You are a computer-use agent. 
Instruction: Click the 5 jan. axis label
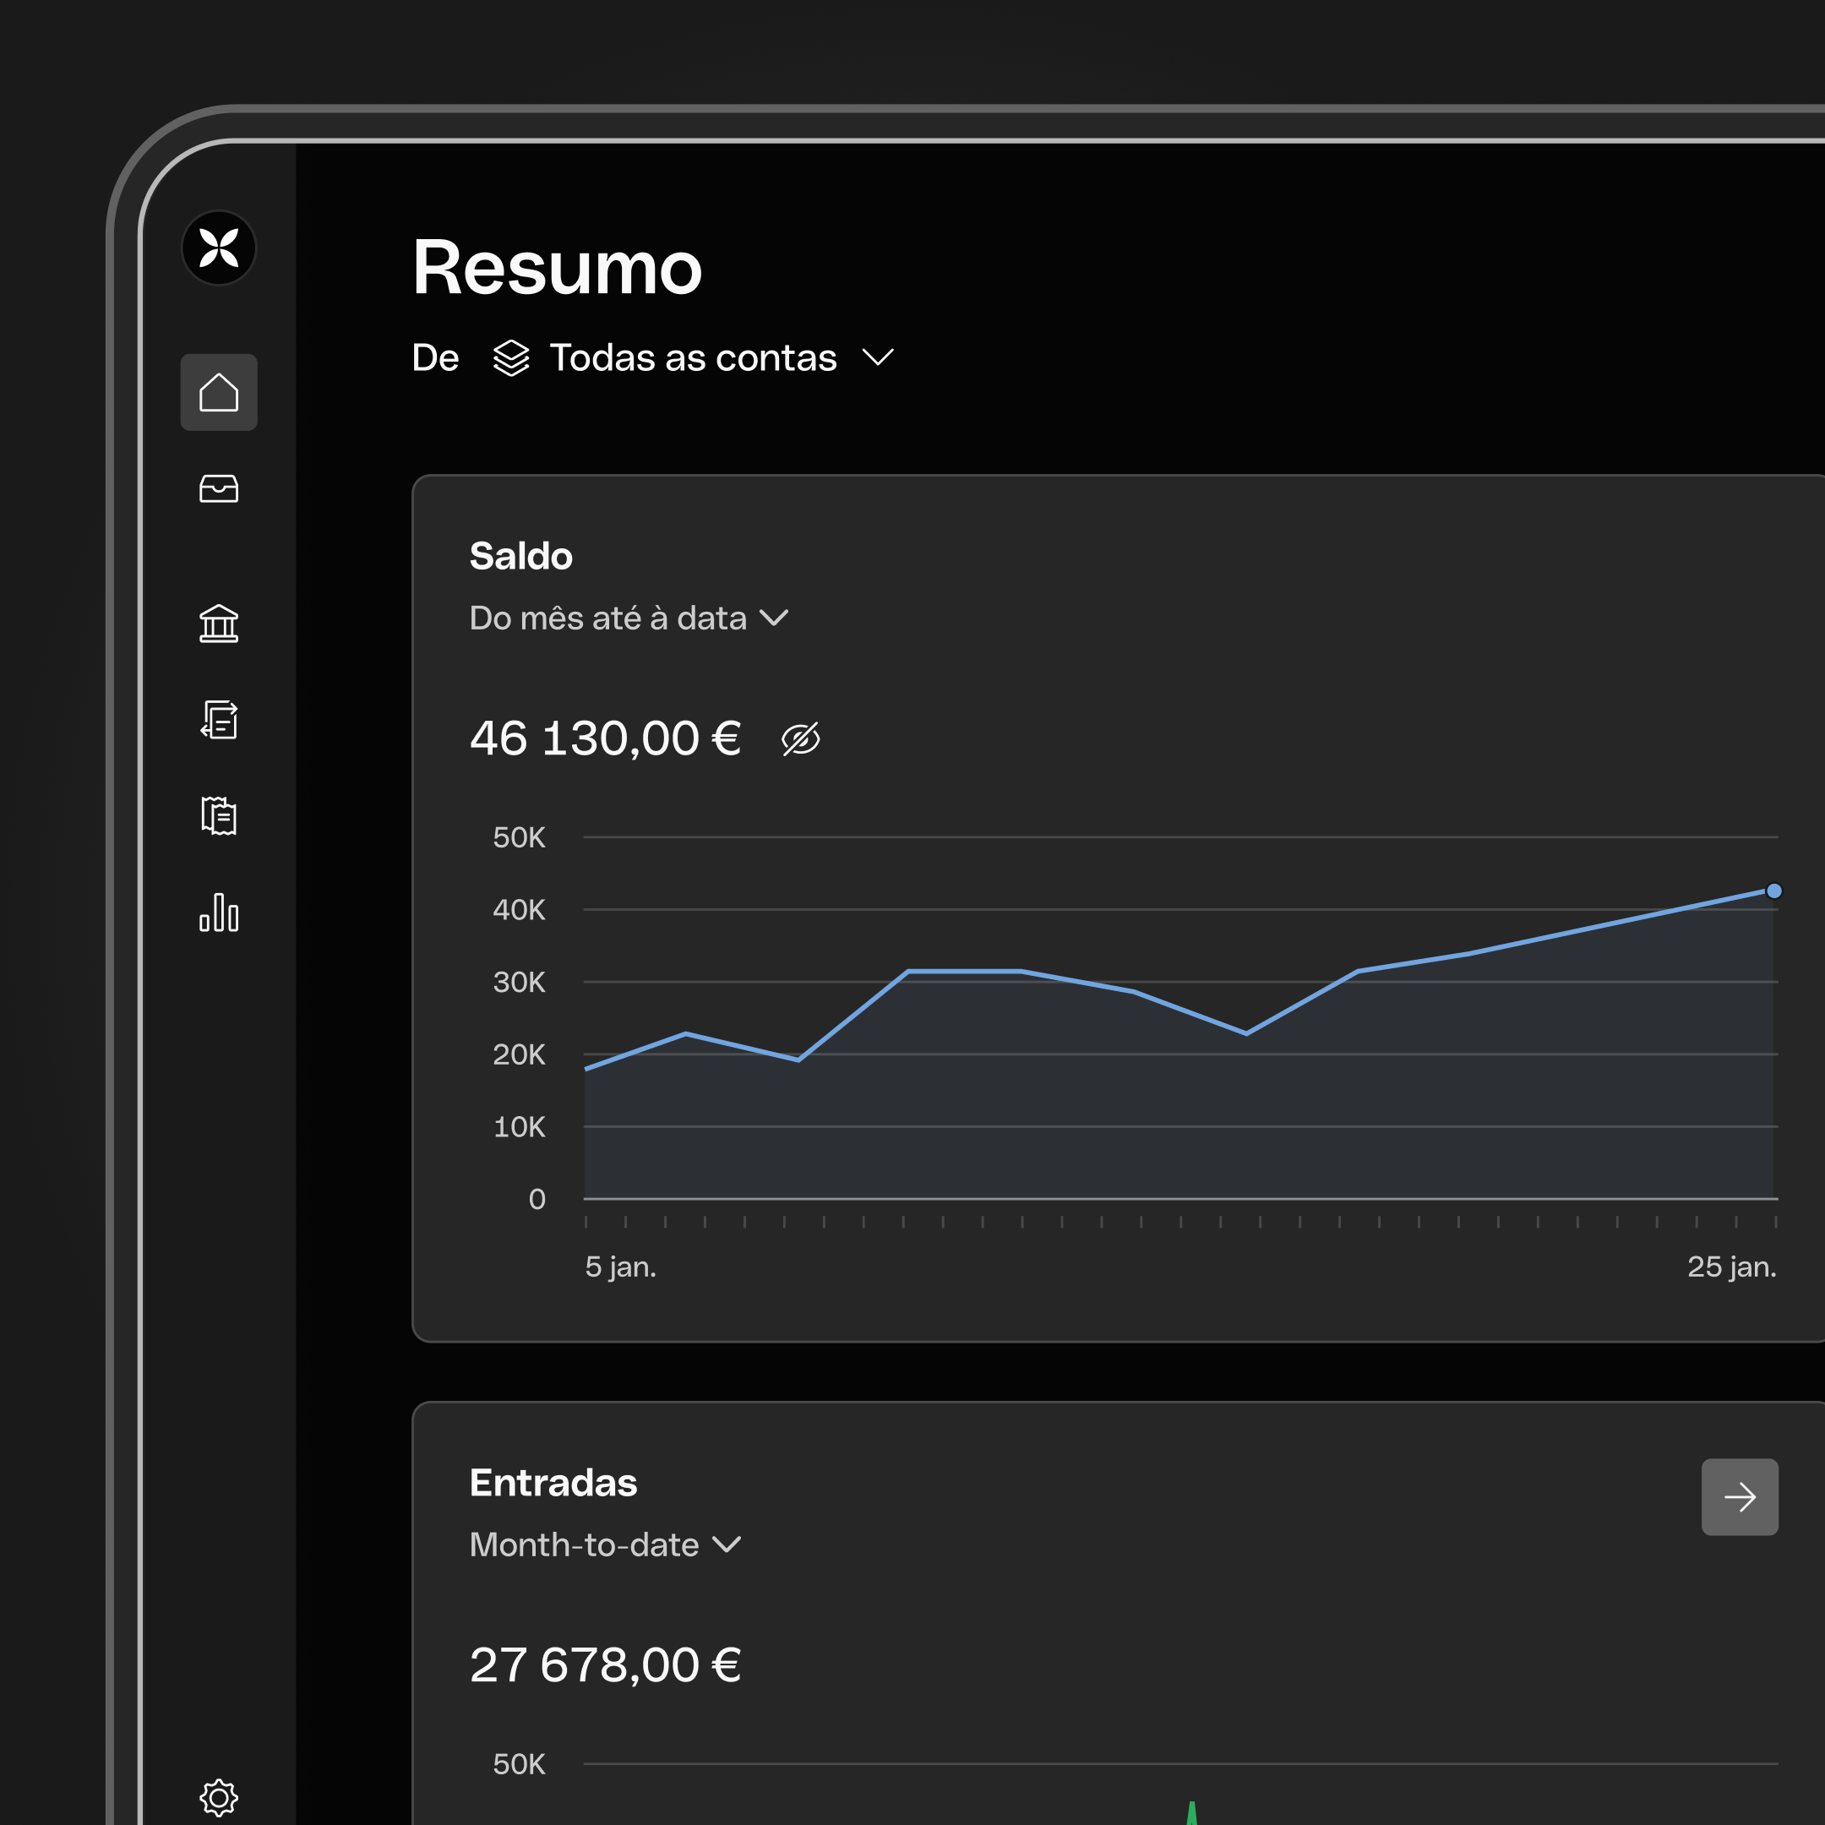(x=621, y=1267)
